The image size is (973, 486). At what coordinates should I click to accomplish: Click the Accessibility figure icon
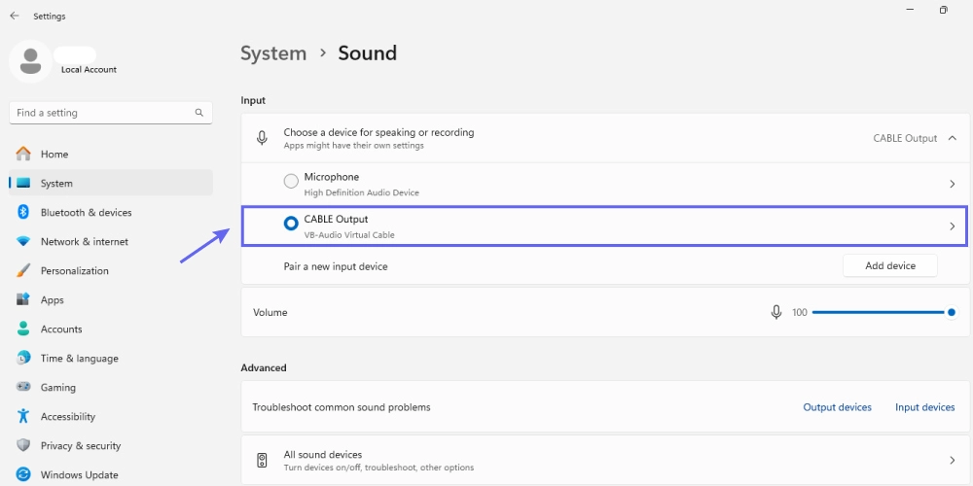tap(23, 417)
